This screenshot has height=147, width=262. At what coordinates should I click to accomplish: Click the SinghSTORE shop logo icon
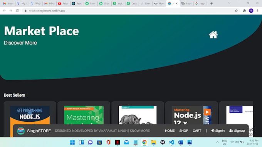tap(21, 131)
